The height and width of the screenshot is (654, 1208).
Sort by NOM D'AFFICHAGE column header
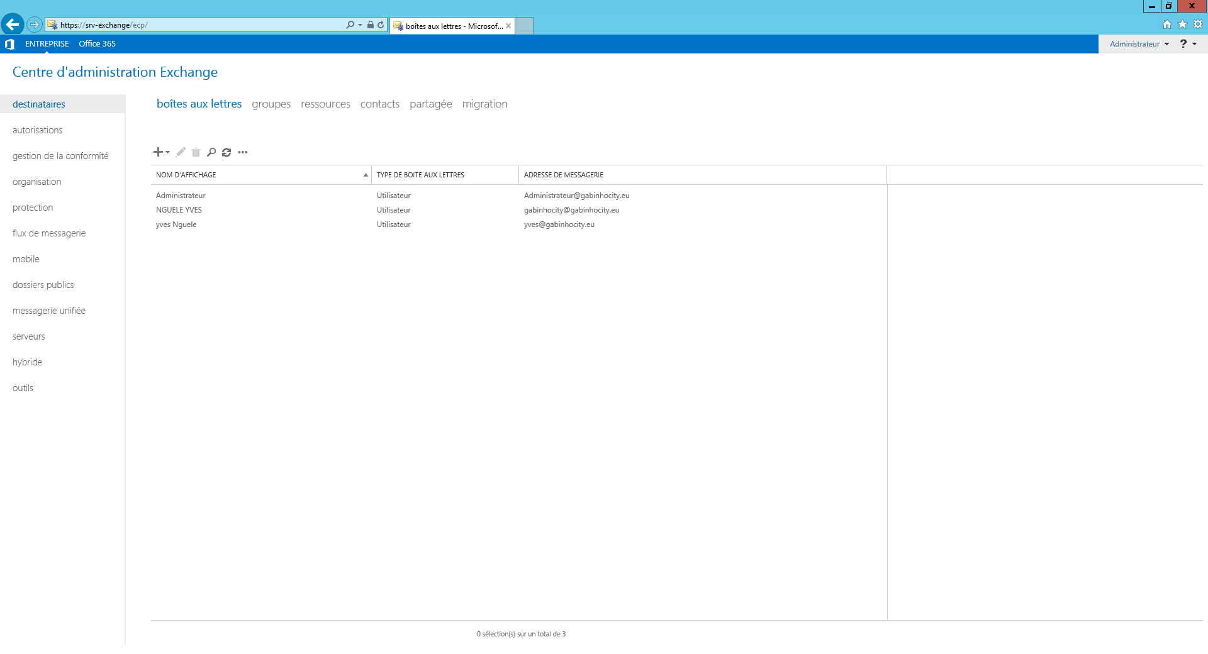pos(261,175)
